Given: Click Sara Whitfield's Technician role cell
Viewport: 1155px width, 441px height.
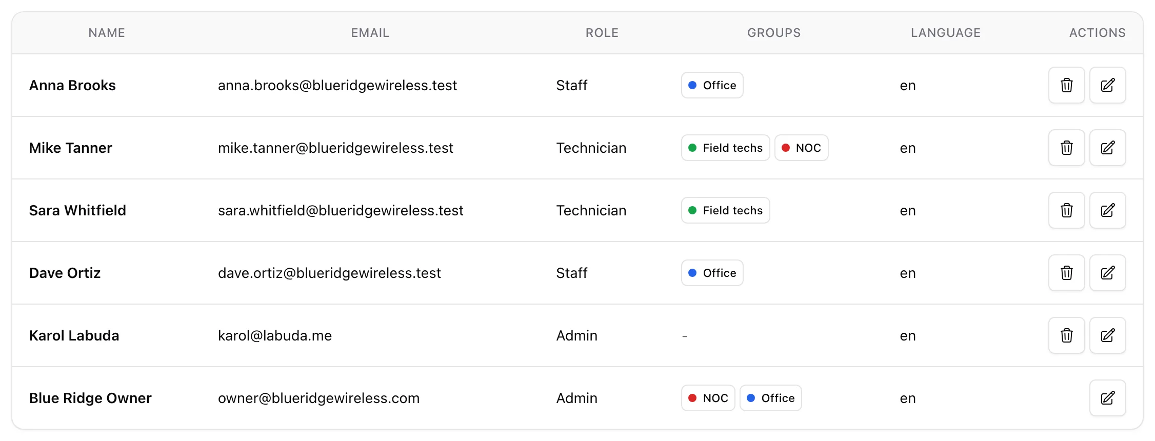Looking at the screenshot, I should click(591, 210).
